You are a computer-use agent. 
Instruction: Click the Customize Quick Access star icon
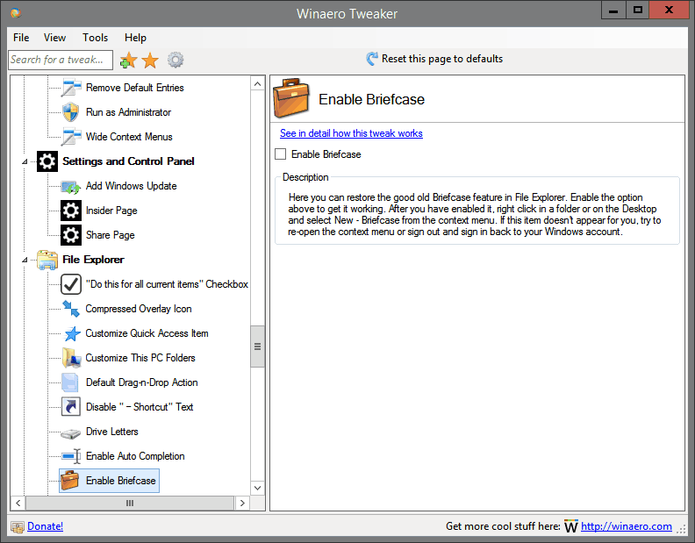72,333
